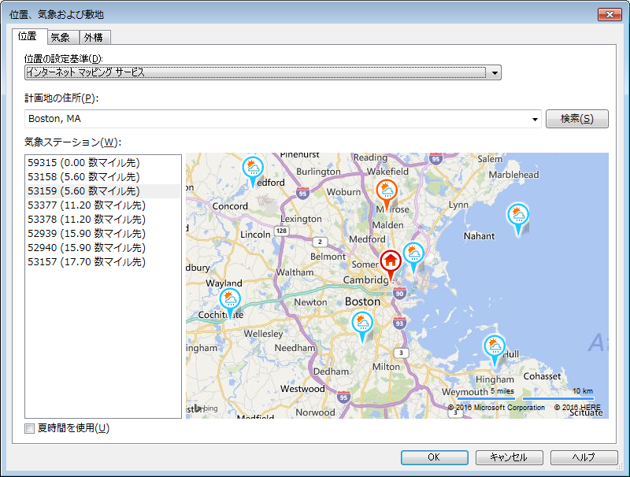Viewport: 630px width, 477px height.
Task: Select weather station 52940 (15.90 数マイル先)
Action: [x=103, y=248]
